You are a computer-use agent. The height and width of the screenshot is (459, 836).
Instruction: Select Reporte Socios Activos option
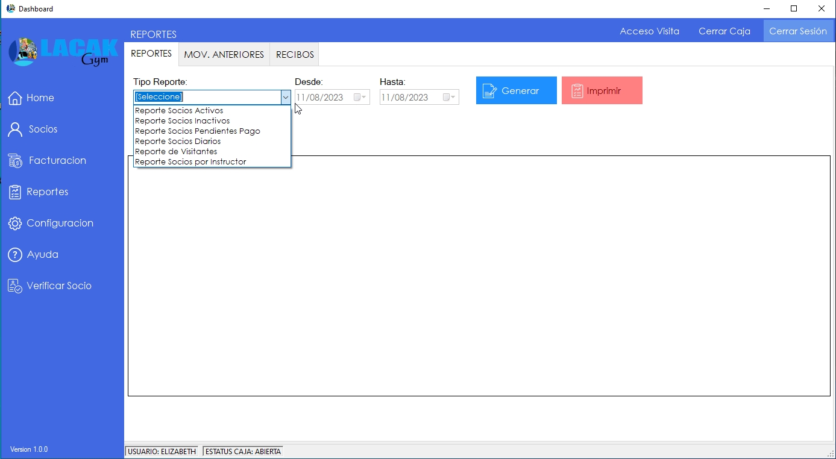click(x=179, y=111)
